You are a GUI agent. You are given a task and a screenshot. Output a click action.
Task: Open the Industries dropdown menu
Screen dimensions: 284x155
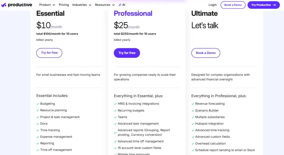(82, 5)
